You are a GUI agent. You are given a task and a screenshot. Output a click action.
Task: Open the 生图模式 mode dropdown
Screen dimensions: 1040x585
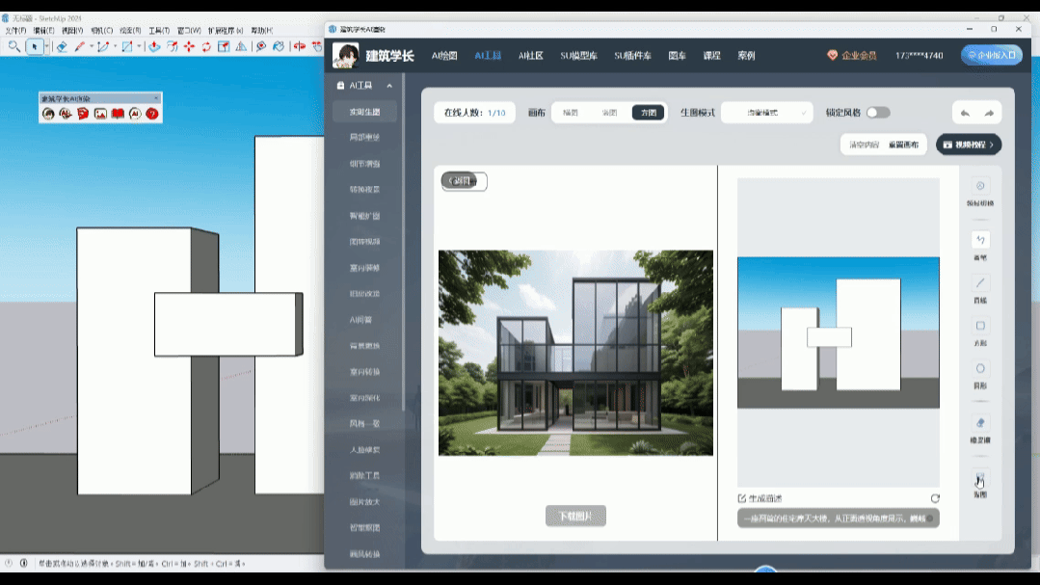tap(766, 113)
